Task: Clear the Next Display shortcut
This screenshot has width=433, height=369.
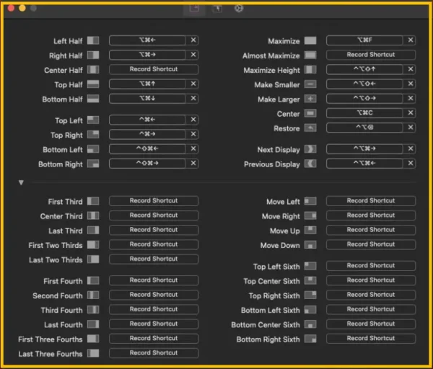Action: coord(411,148)
